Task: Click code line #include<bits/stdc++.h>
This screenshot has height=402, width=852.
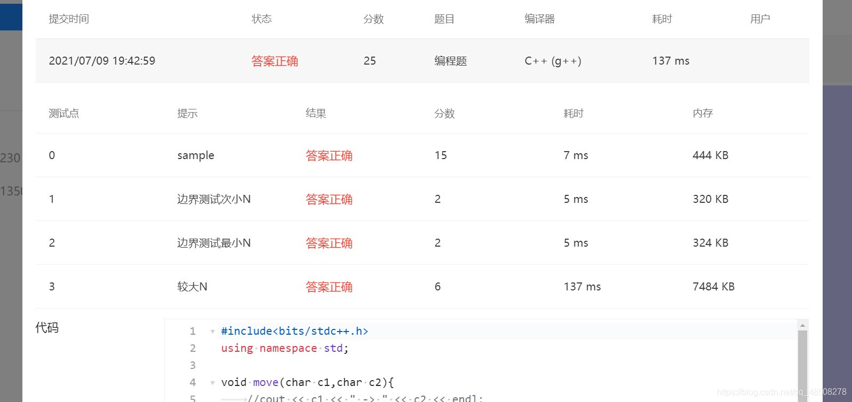Action: coord(294,331)
